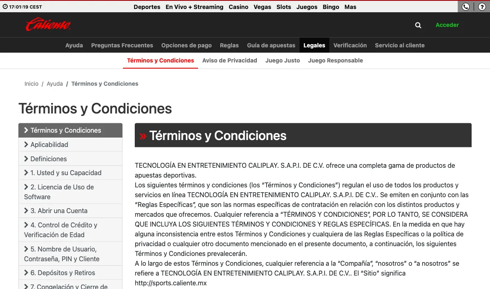Click the http://sports.caliente.mx text
490x289 pixels.
[171, 283]
